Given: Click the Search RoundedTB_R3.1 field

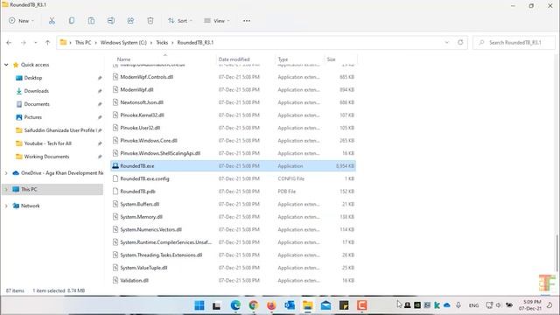Looking at the screenshot, I should pos(514,43).
